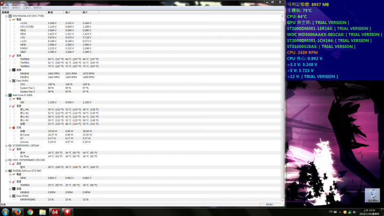Collapse the voltage group under MSI H61MA-E35

pos(10,20)
